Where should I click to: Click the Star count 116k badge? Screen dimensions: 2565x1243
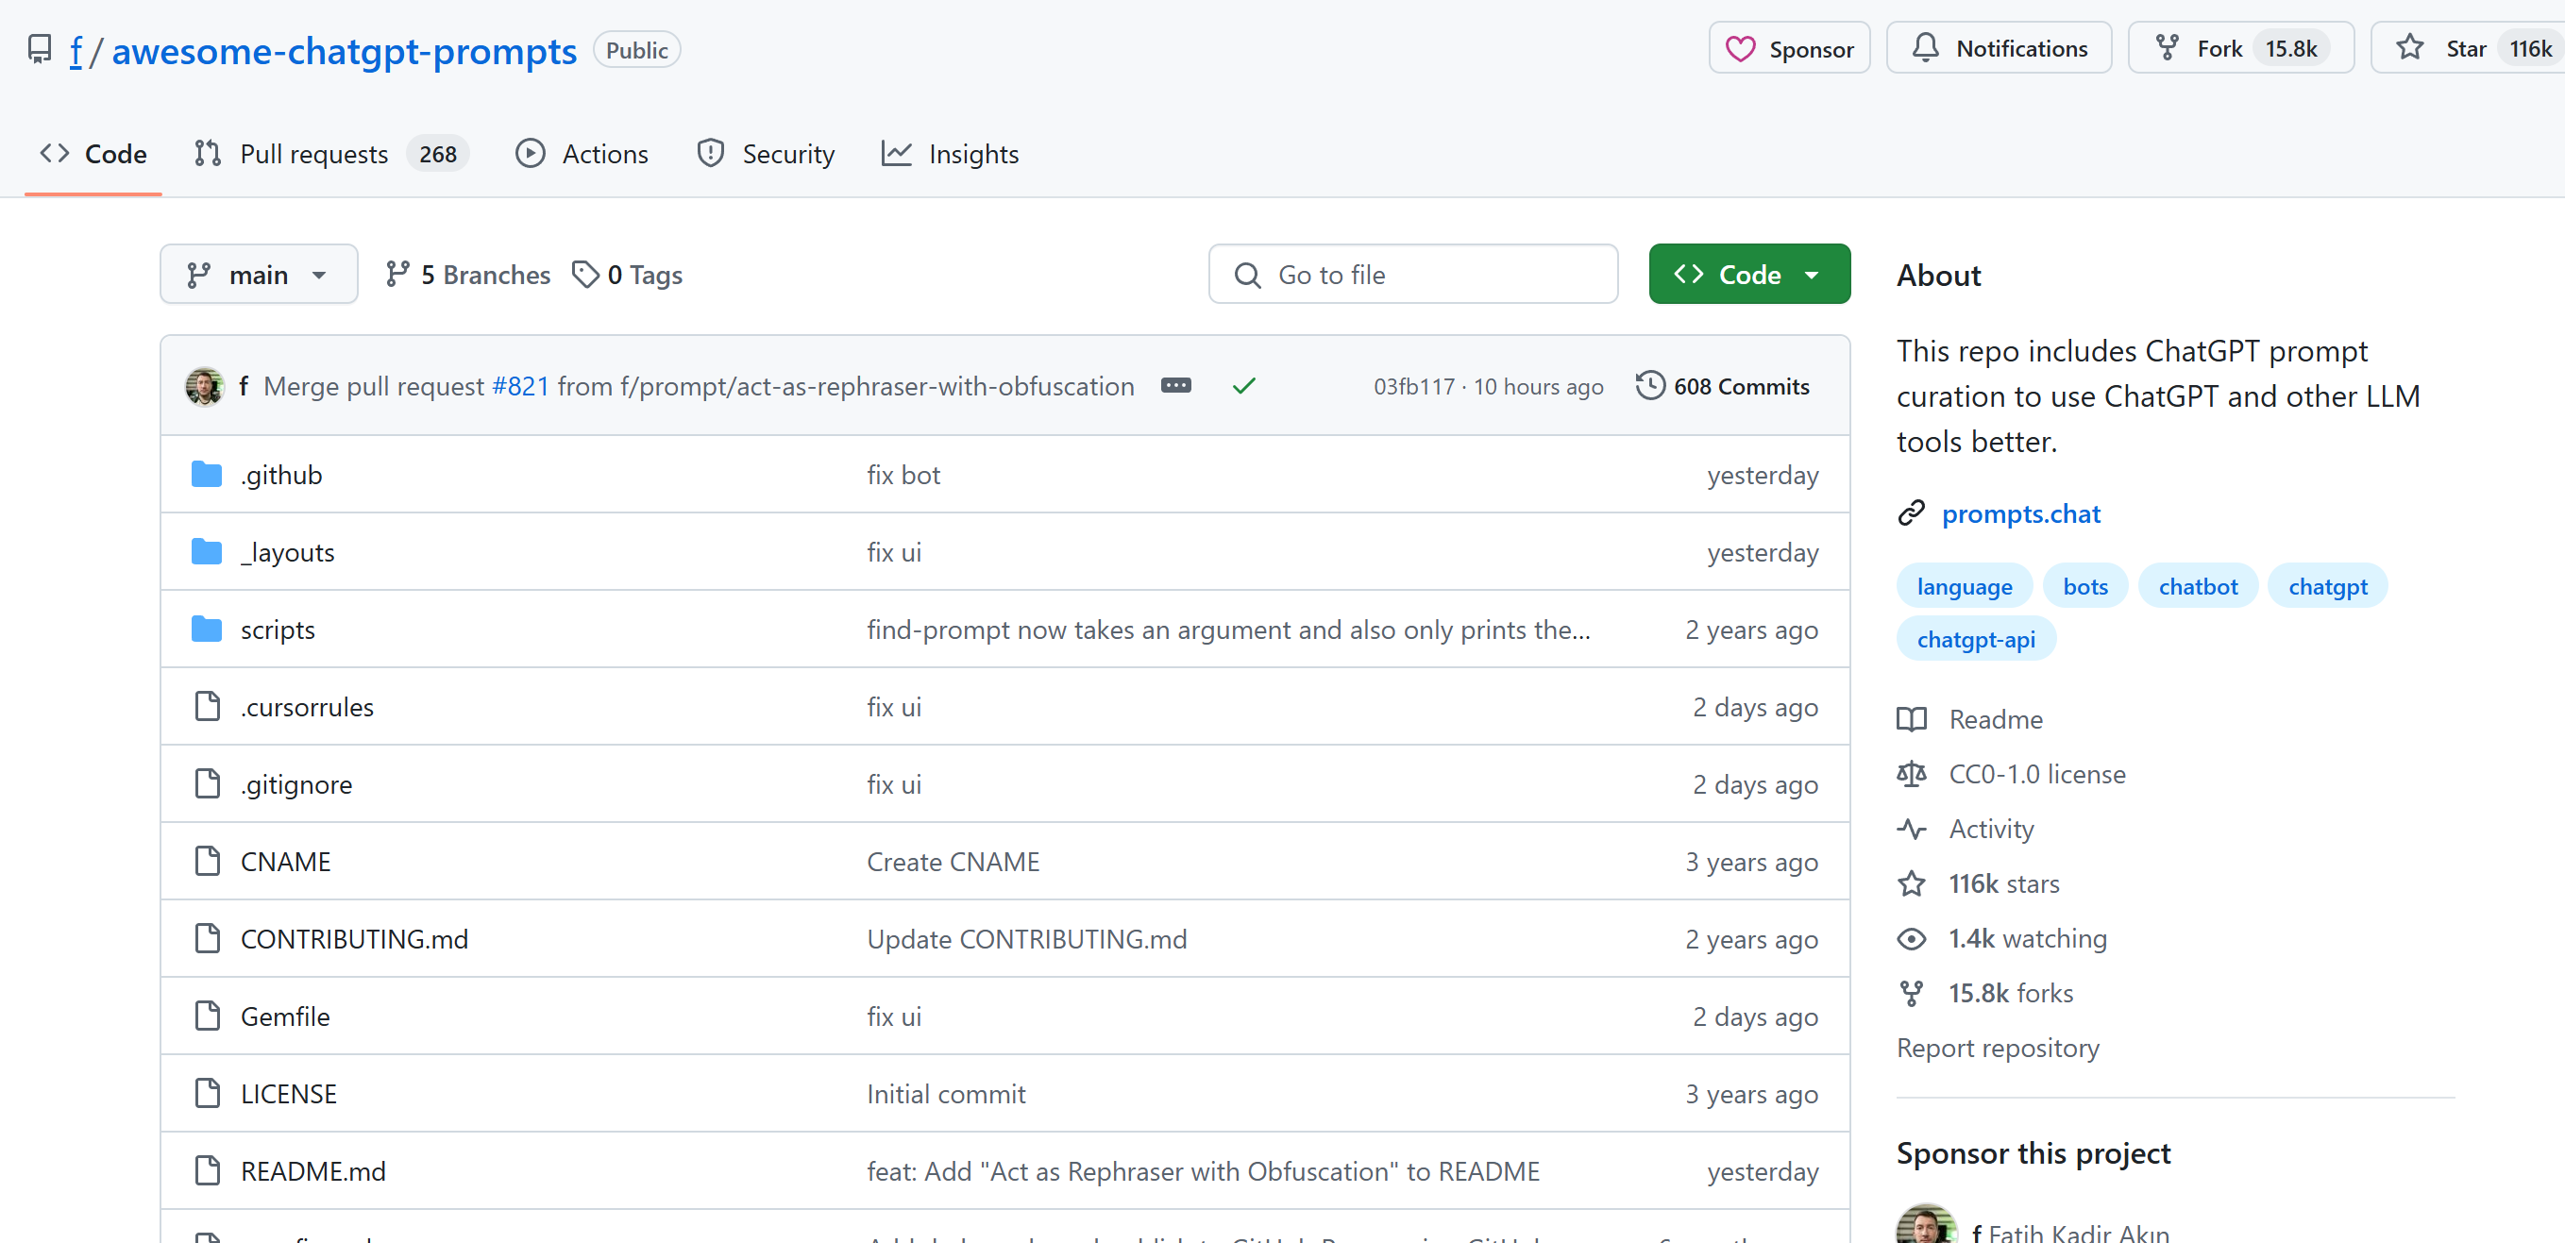(2529, 48)
